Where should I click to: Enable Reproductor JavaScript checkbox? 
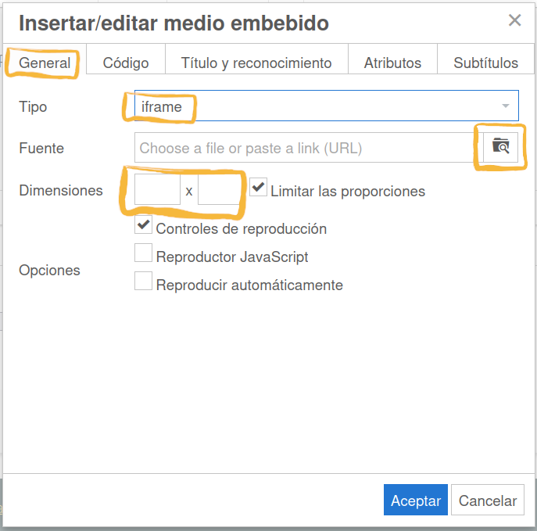pos(144,254)
